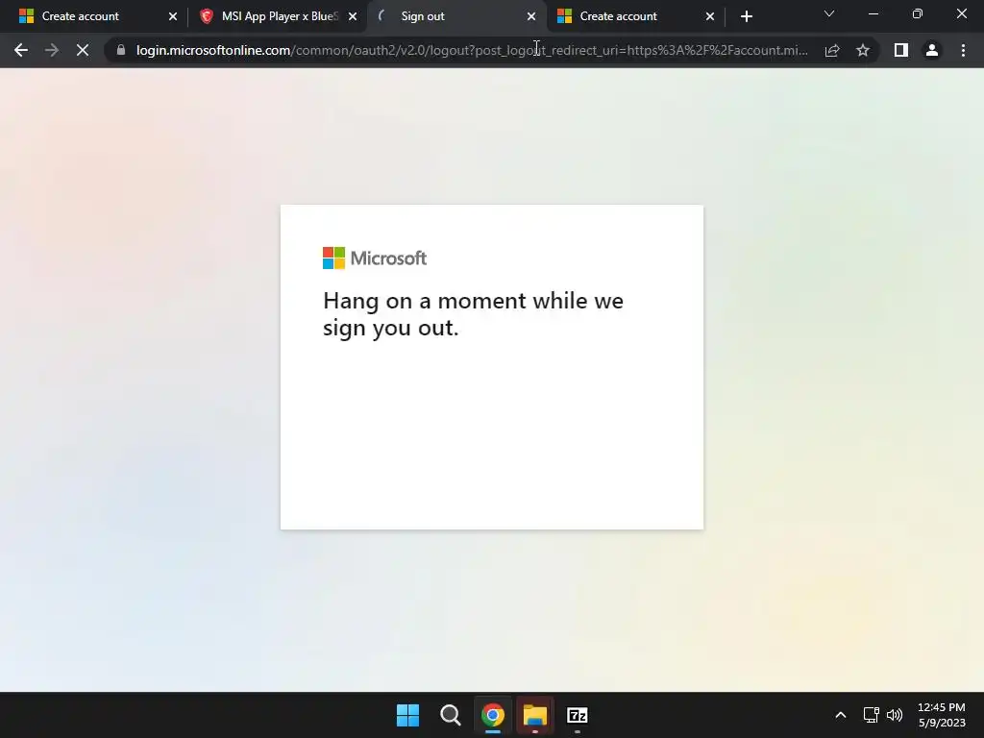The height and width of the screenshot is (738, 984).
Task: Close the last Create account tab
Action: tap(710, 16)
